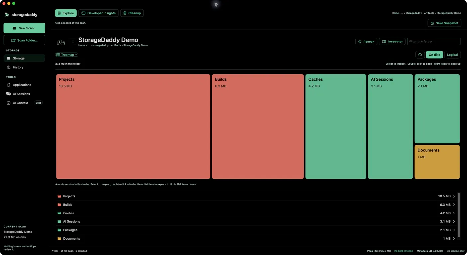Image resolution: width=467 pixels, height=255 pixels.
Task: Click artifacts in the header breadcrumb
Action: [116, 45]
